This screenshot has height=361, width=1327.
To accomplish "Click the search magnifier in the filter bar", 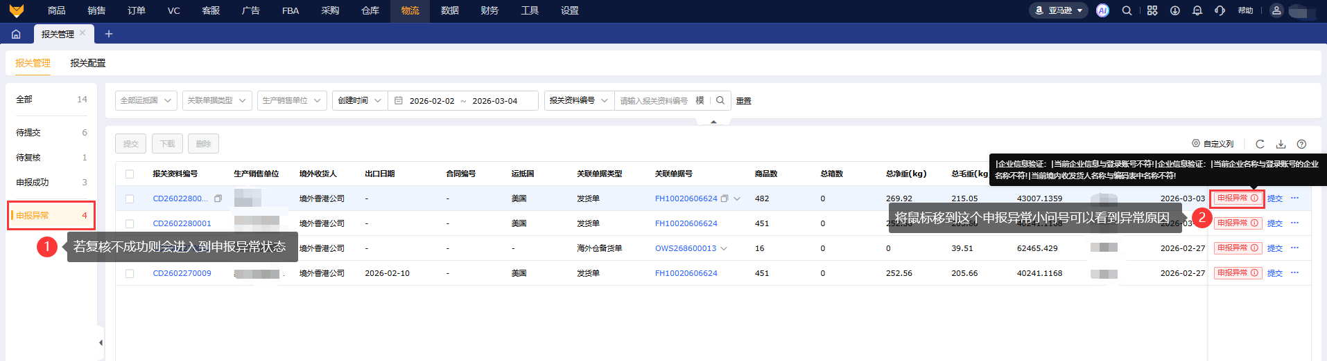I will coord(720,100).
